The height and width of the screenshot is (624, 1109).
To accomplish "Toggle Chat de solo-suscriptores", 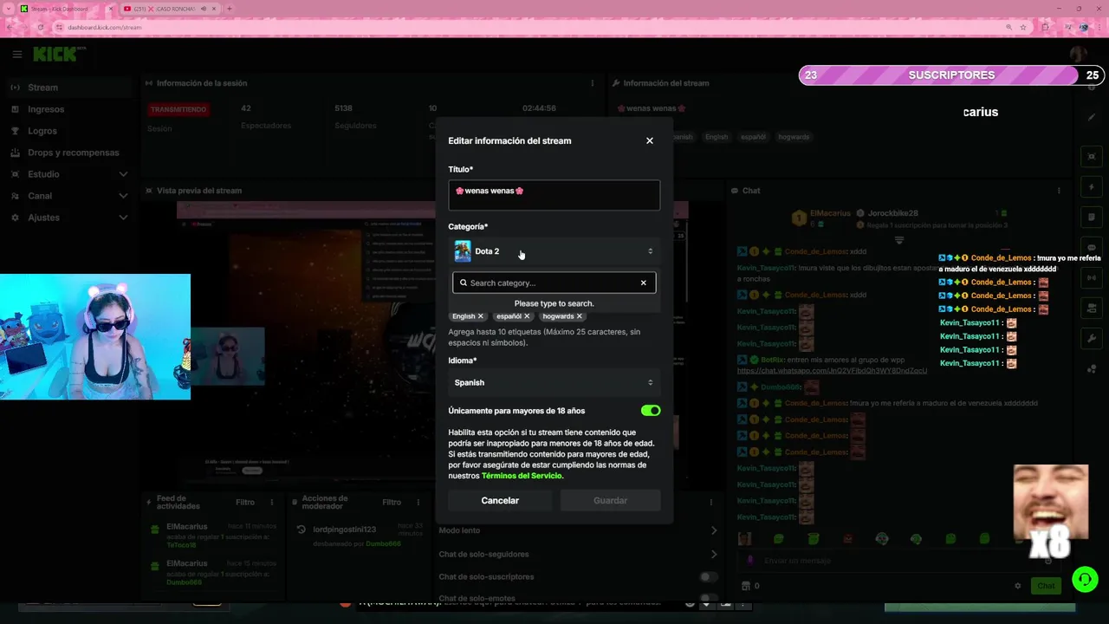I will point(708,576).
